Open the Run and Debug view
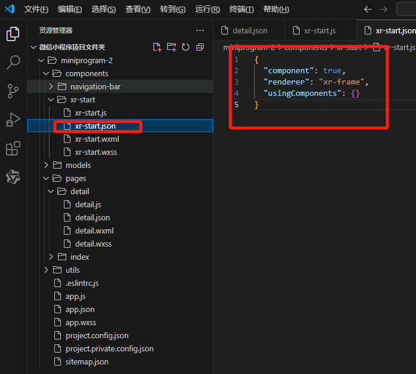Image resolution: width=416 pixels, height=374 pixels. tap(13, 120)
